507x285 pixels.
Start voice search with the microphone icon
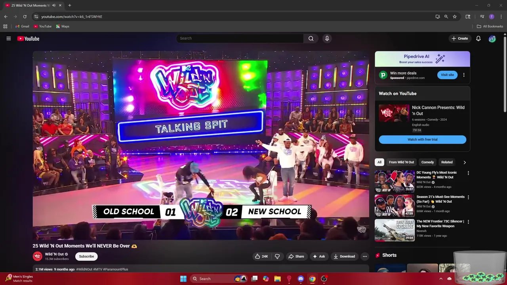tap(327, 38)
